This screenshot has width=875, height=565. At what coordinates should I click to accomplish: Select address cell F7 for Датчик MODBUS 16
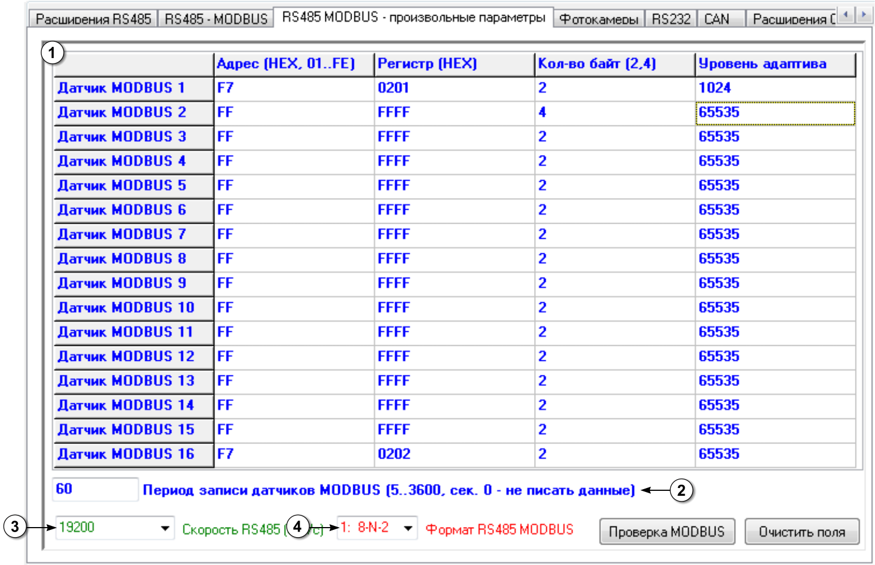(295, 455)
